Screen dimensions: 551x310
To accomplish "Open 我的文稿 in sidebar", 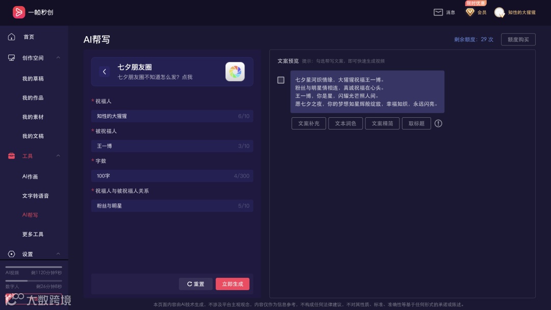I will click(33, 136).
